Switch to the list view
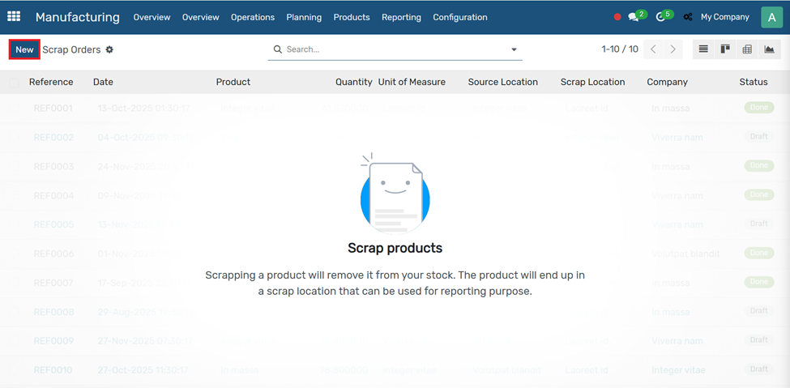The height and width of the screenshot is (388, 790). (x=703, y=49)
